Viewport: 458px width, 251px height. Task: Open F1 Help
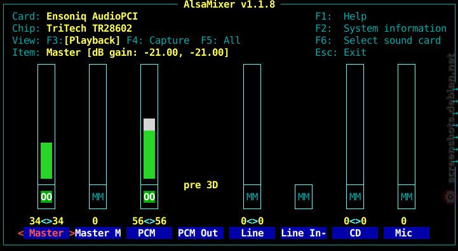point(341,16)
